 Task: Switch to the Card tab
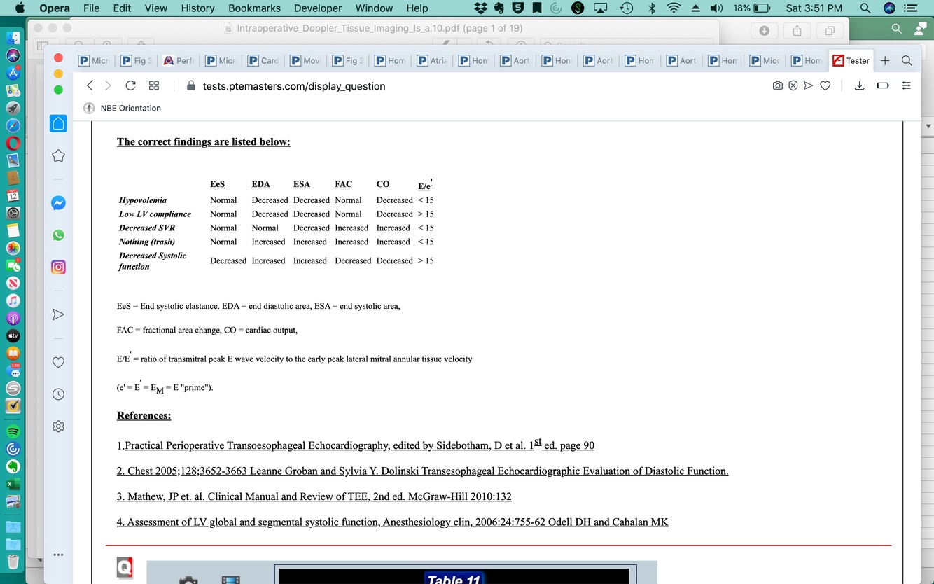[x=263, y=60]
